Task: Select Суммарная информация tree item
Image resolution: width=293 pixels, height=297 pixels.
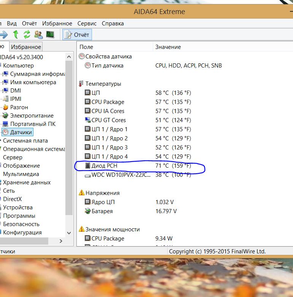Action: [x=38, y=74]
